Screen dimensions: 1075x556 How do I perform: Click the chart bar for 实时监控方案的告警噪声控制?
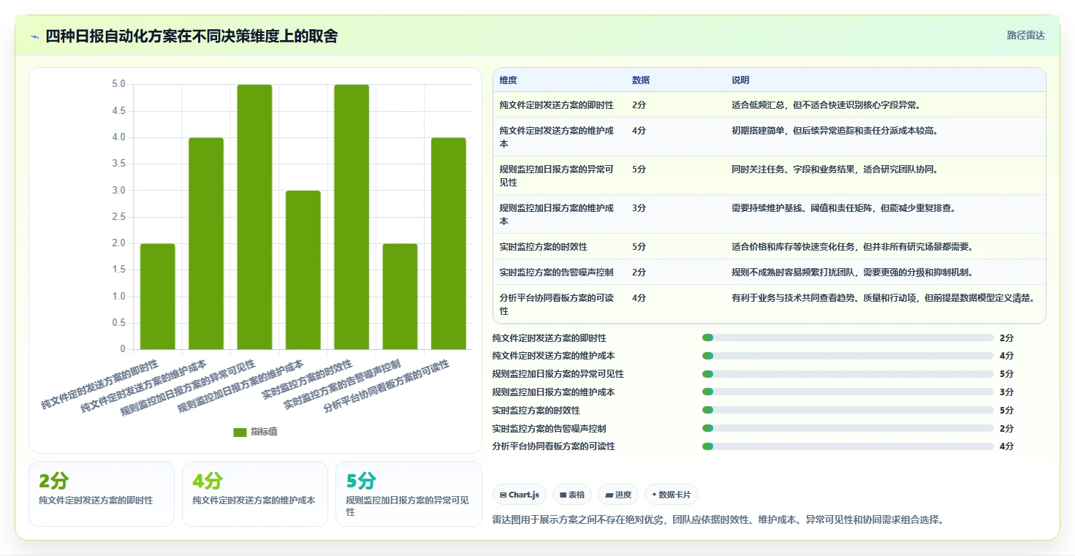pyautogui.click(x=400, y=296)
